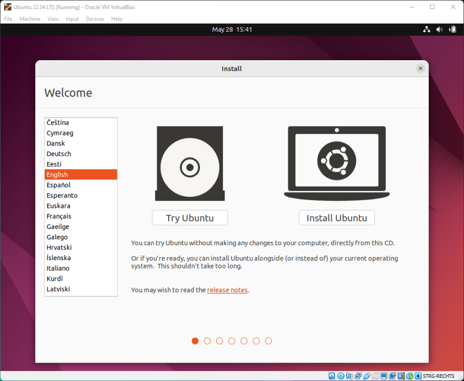
Task: Select Latviski in language list
Action: pyautogui.click(x=81, y=289)
